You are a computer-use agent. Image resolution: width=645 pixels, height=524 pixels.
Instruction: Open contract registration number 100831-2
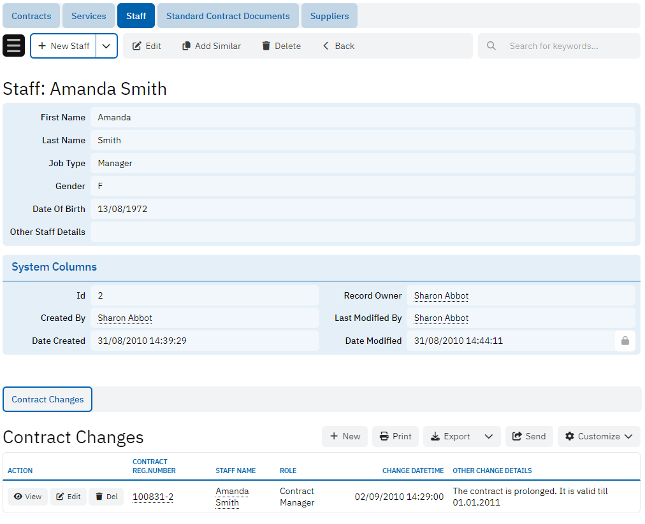tap(153, 497)
